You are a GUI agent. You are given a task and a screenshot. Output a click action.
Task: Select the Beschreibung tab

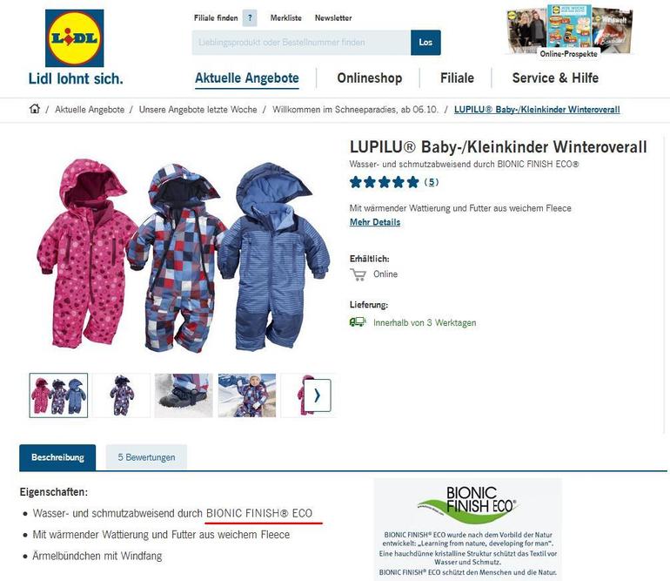(x=57, y=457)
